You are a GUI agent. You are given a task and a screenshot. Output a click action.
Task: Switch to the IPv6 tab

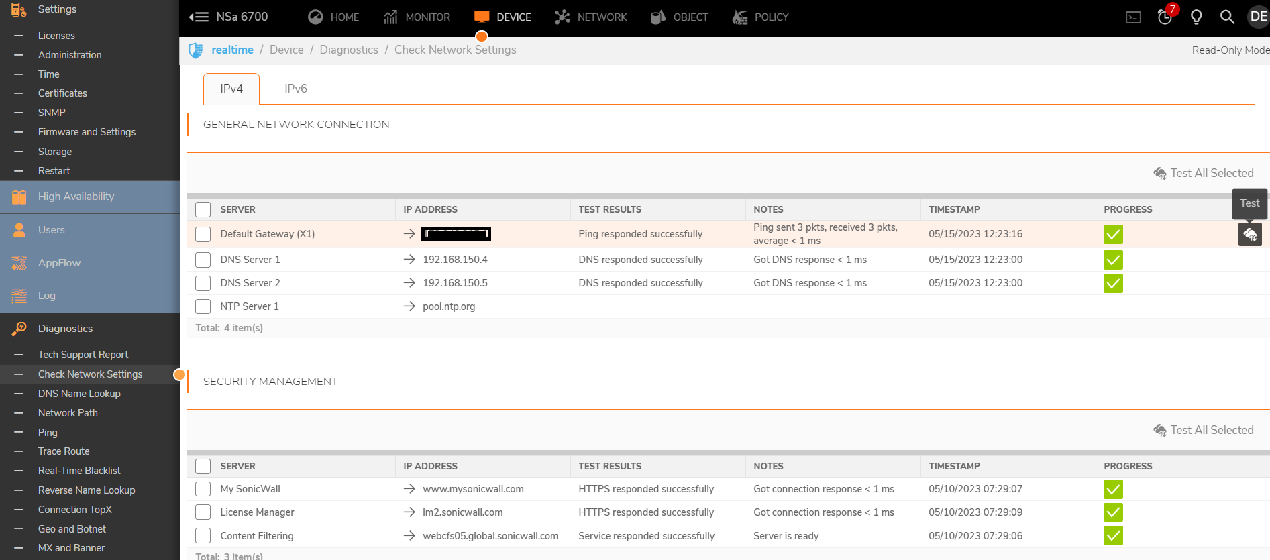pos(295,89)
